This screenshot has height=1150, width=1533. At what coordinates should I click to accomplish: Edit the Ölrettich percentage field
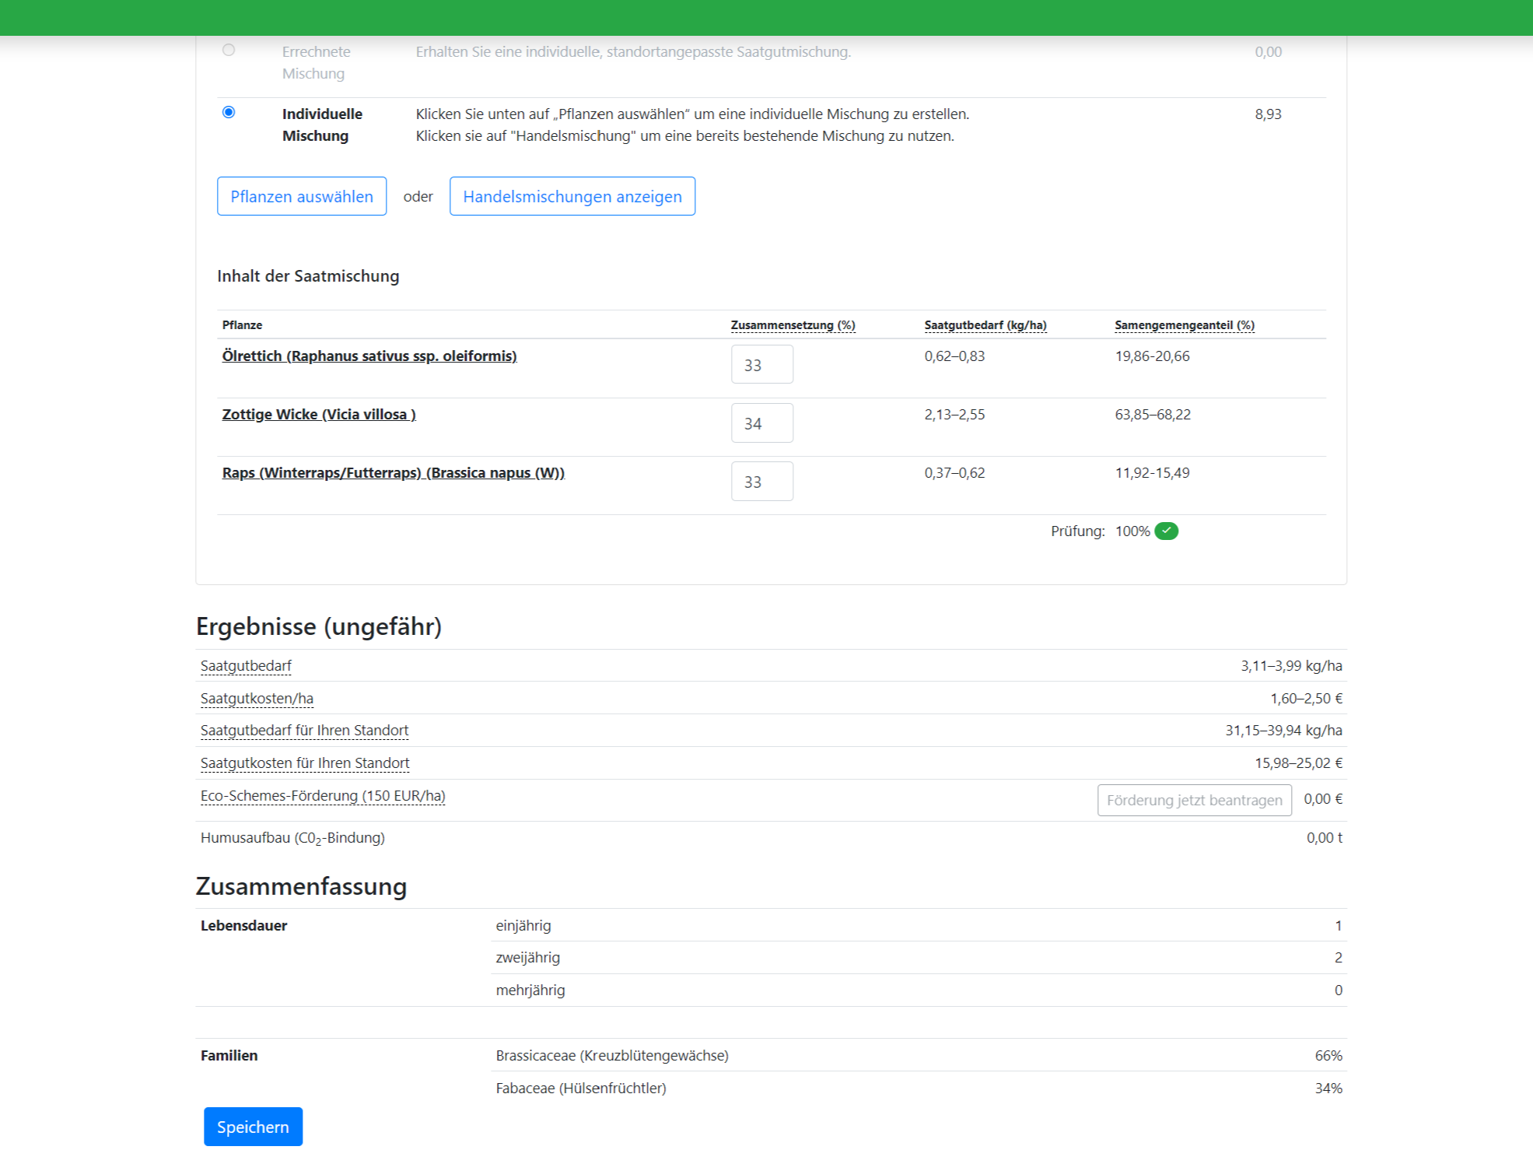point(761,364)
